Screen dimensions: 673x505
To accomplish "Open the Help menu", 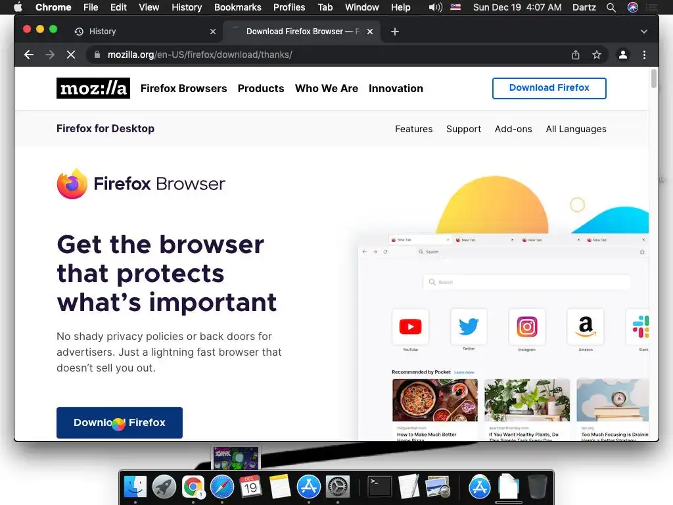I will (x=400, y=7).
